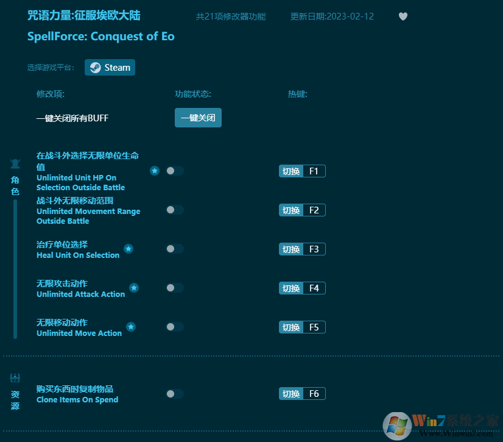The image size is (503, 442).
Task: Click the F5 hotkey switch button
Action: (x=302, y=327)
